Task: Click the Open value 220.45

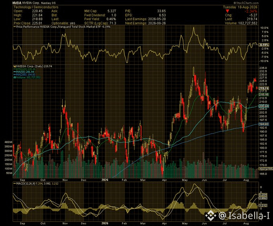Action: [x=37, y=11]
